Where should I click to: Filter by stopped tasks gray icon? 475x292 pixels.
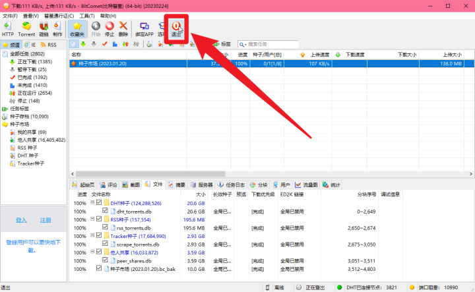pos(136,44)
